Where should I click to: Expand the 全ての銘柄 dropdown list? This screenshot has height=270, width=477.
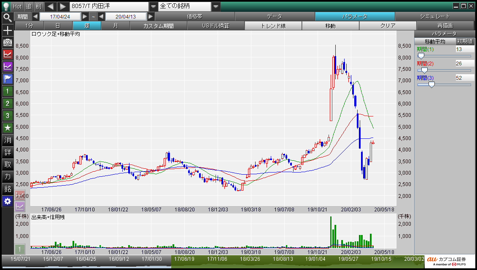pos(216,6)
